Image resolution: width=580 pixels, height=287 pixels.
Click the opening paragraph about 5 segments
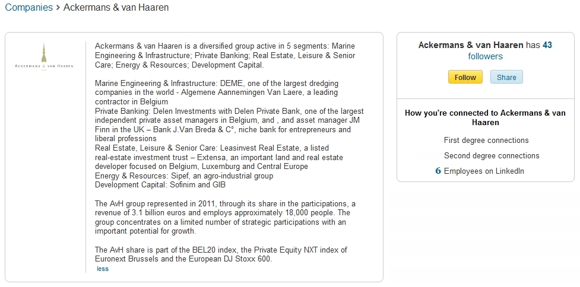coord(225,55)
